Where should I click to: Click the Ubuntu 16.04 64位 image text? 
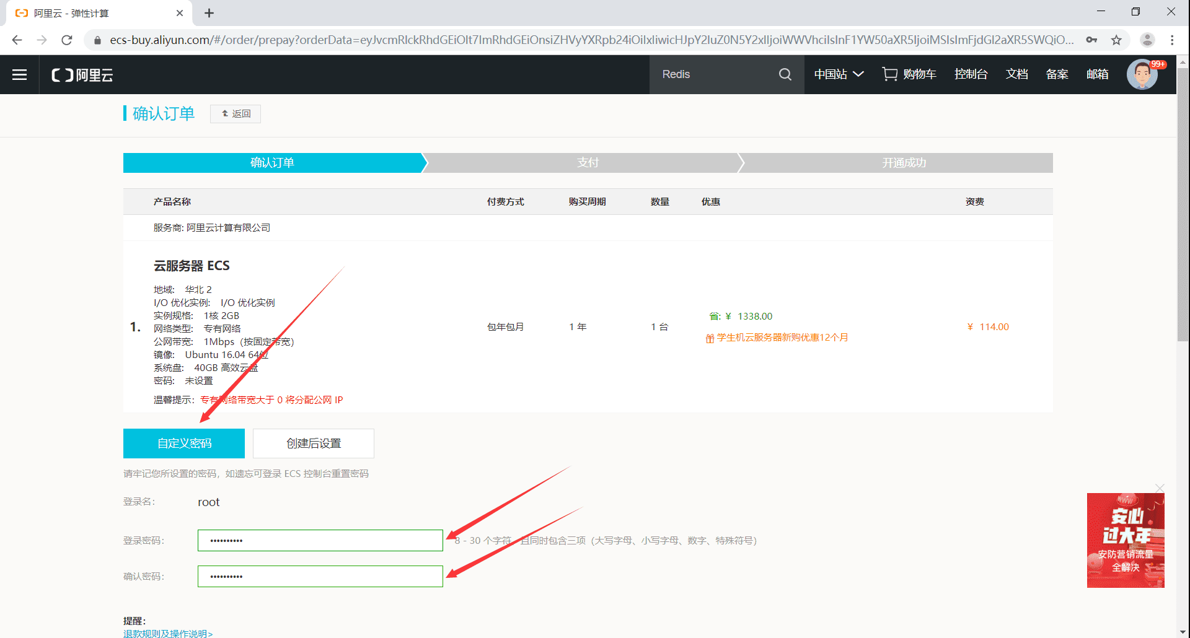point(226,355)
